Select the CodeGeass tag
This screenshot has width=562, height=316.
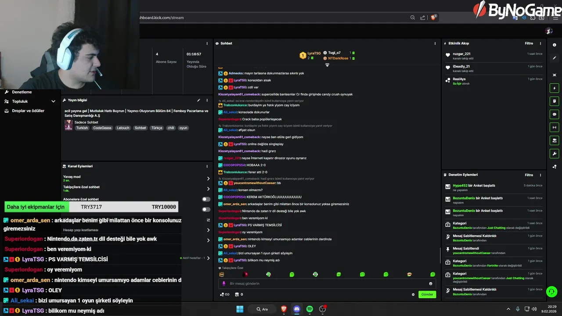(102, 128)
